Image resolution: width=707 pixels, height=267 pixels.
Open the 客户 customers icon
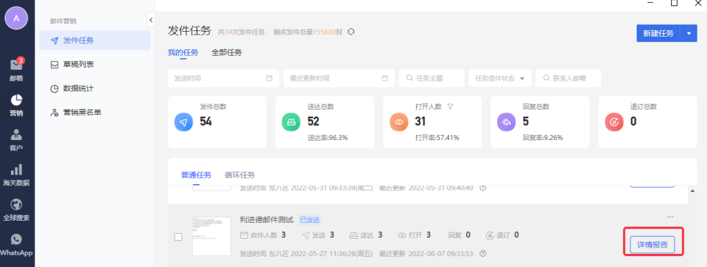coord(17,135)
